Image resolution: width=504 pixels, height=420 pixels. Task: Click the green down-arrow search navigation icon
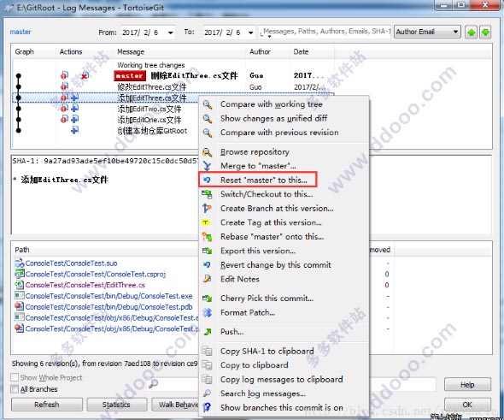pos(485,33)
